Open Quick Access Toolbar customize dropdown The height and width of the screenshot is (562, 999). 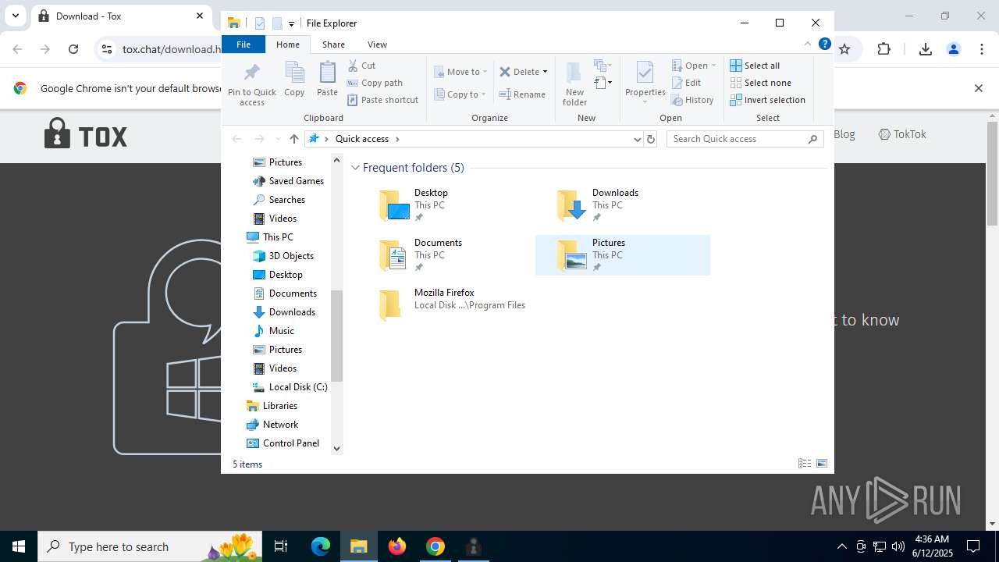pos(291,23)
